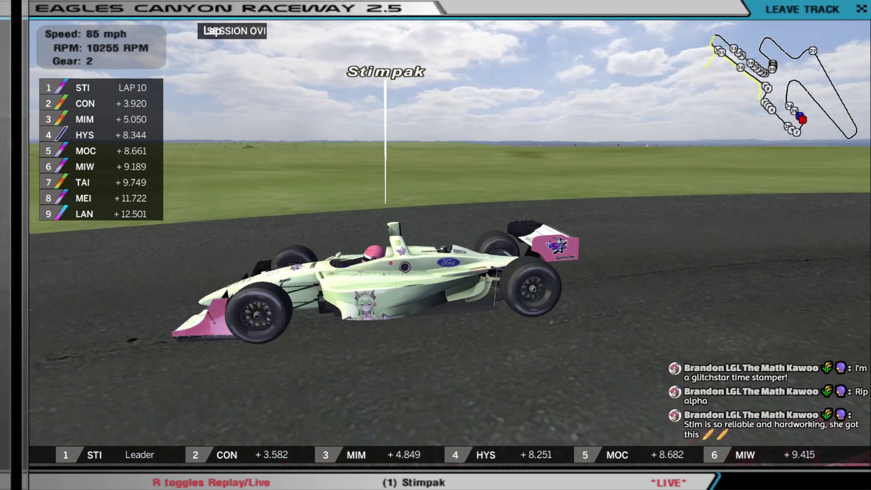Click avatar of 'Rip alpha' chat message
The height and width of the screenshot is (490, 871).
675,392
